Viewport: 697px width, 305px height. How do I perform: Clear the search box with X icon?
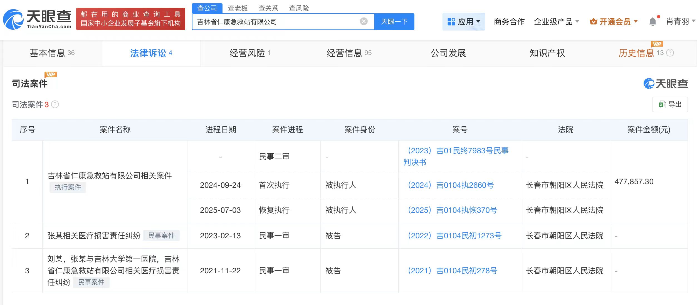pyautogui.click(x=364, y=21)
